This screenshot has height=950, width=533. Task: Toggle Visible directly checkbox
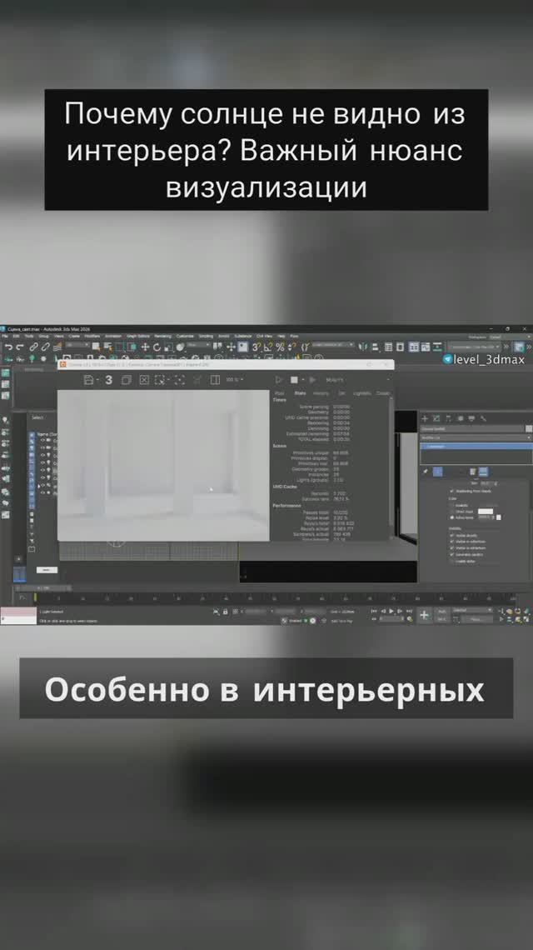click(x=452, y=536)
